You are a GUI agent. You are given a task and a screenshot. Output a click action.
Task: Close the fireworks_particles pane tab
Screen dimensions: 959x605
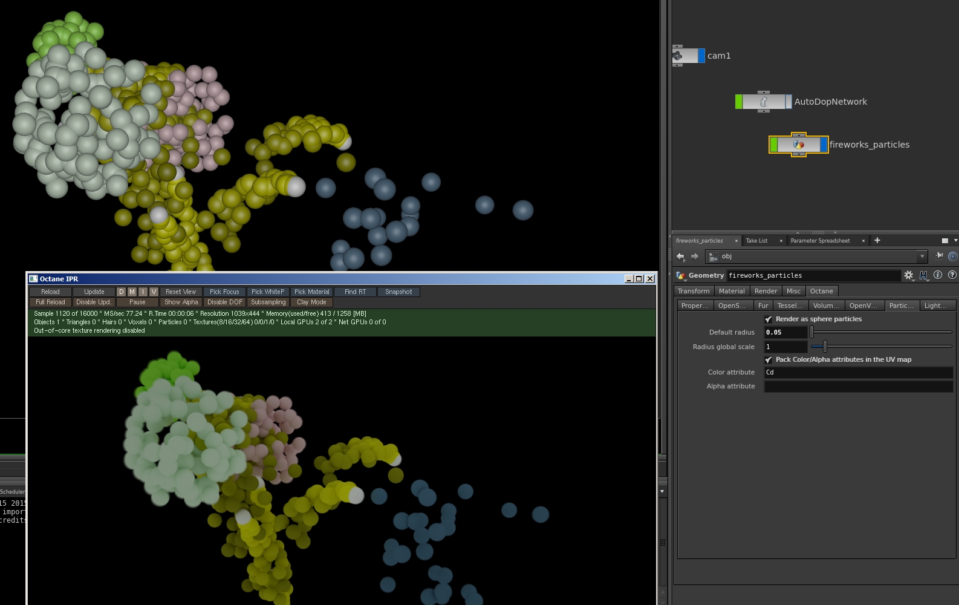(x=736, y=241)
